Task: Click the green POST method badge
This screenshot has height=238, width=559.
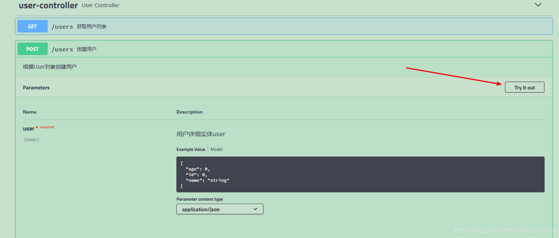Action: click(x=33, y=49)
